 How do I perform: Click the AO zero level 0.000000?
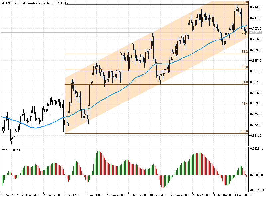[256, 175]
